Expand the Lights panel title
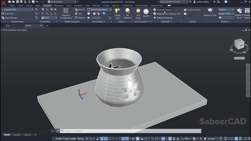Viewport: 251px width, 141px height. pos(122,22)
